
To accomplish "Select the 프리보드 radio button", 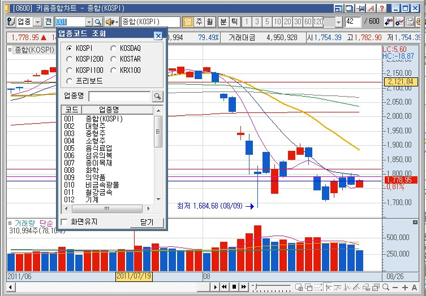I will [x=69, y=81].
